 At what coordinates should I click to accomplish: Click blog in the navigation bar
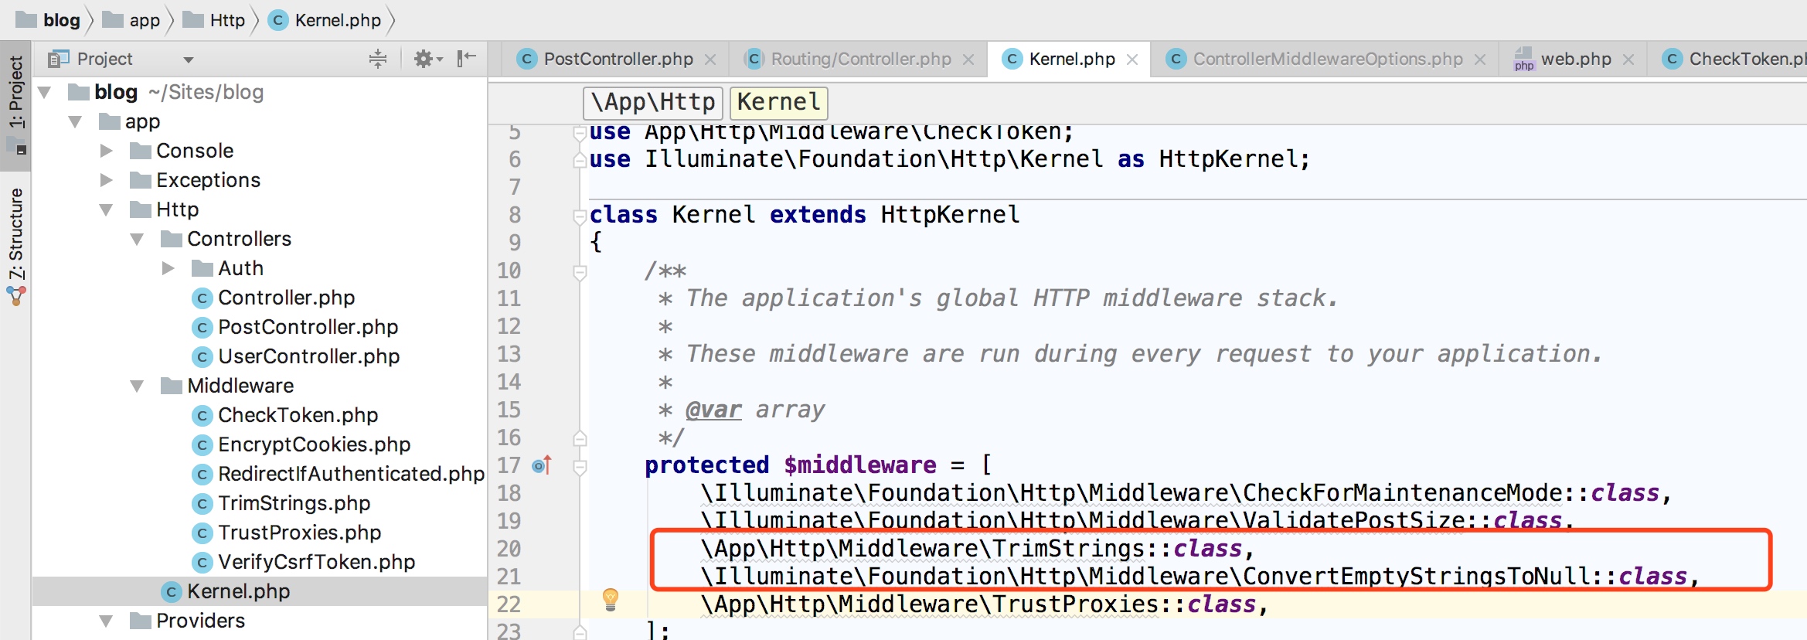tap(62, 20)
